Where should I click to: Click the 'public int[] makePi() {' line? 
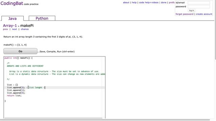[x=19, y=58]
